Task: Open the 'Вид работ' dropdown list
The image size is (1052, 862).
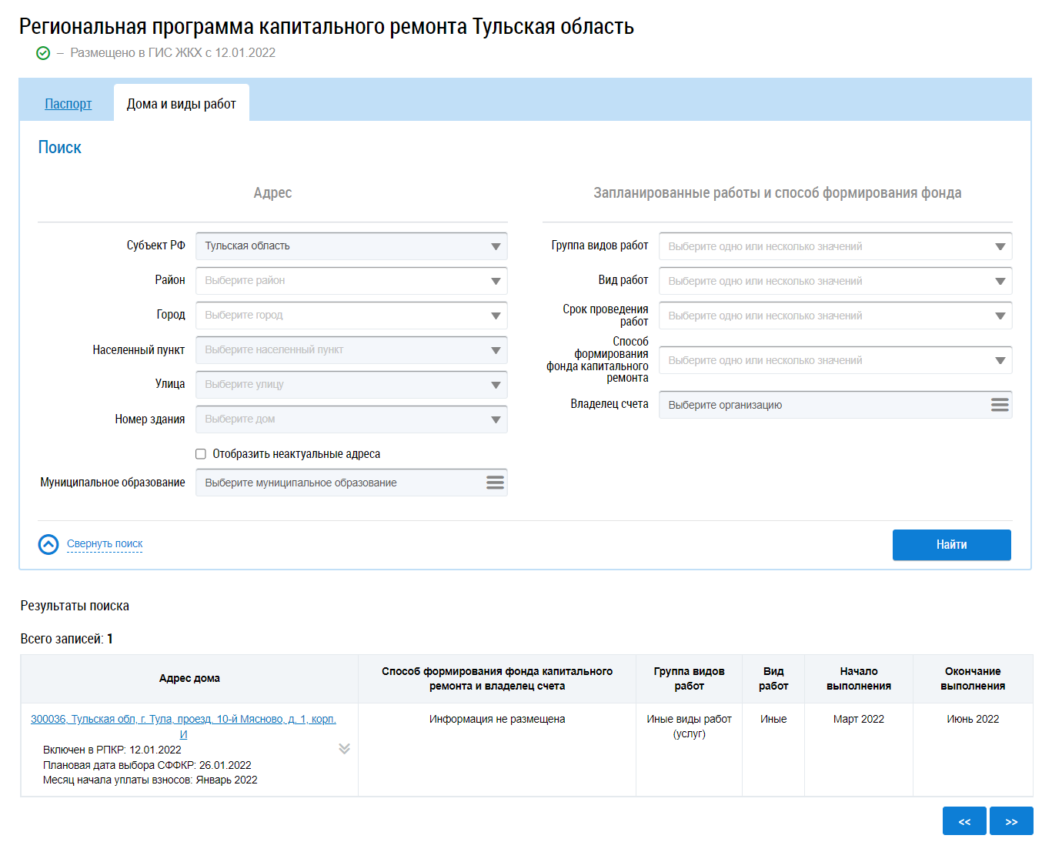Action: 835,281
